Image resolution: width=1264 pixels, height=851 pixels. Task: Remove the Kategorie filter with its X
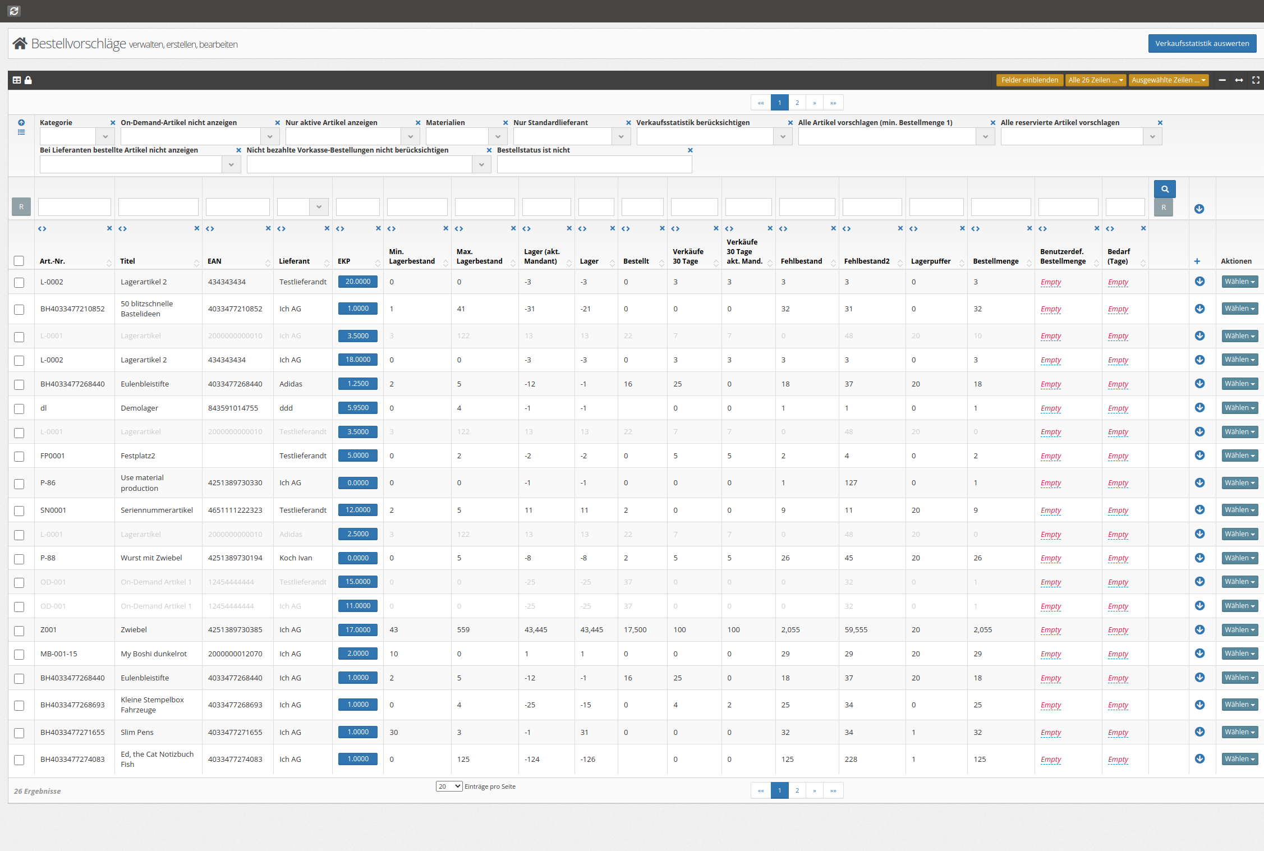(x=113, y=122)
